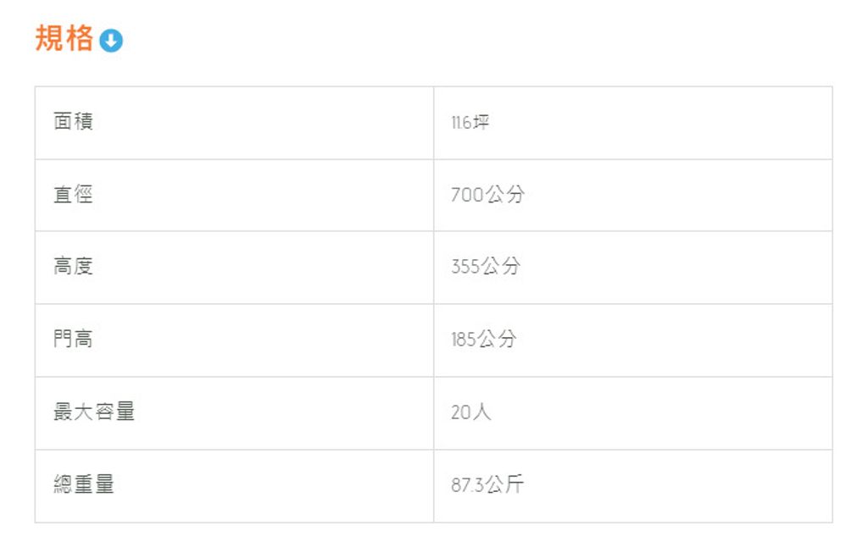This screenshot has width=868, height=553.
Task: Click the 直徑 row label
Action: [73, 195]
